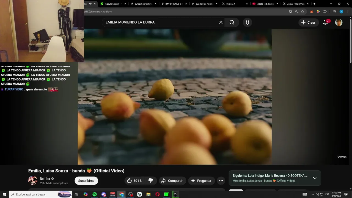This screenshot has height=198, width=352.
Task: Open ESP input language selector
Action: tap(327, 194)
